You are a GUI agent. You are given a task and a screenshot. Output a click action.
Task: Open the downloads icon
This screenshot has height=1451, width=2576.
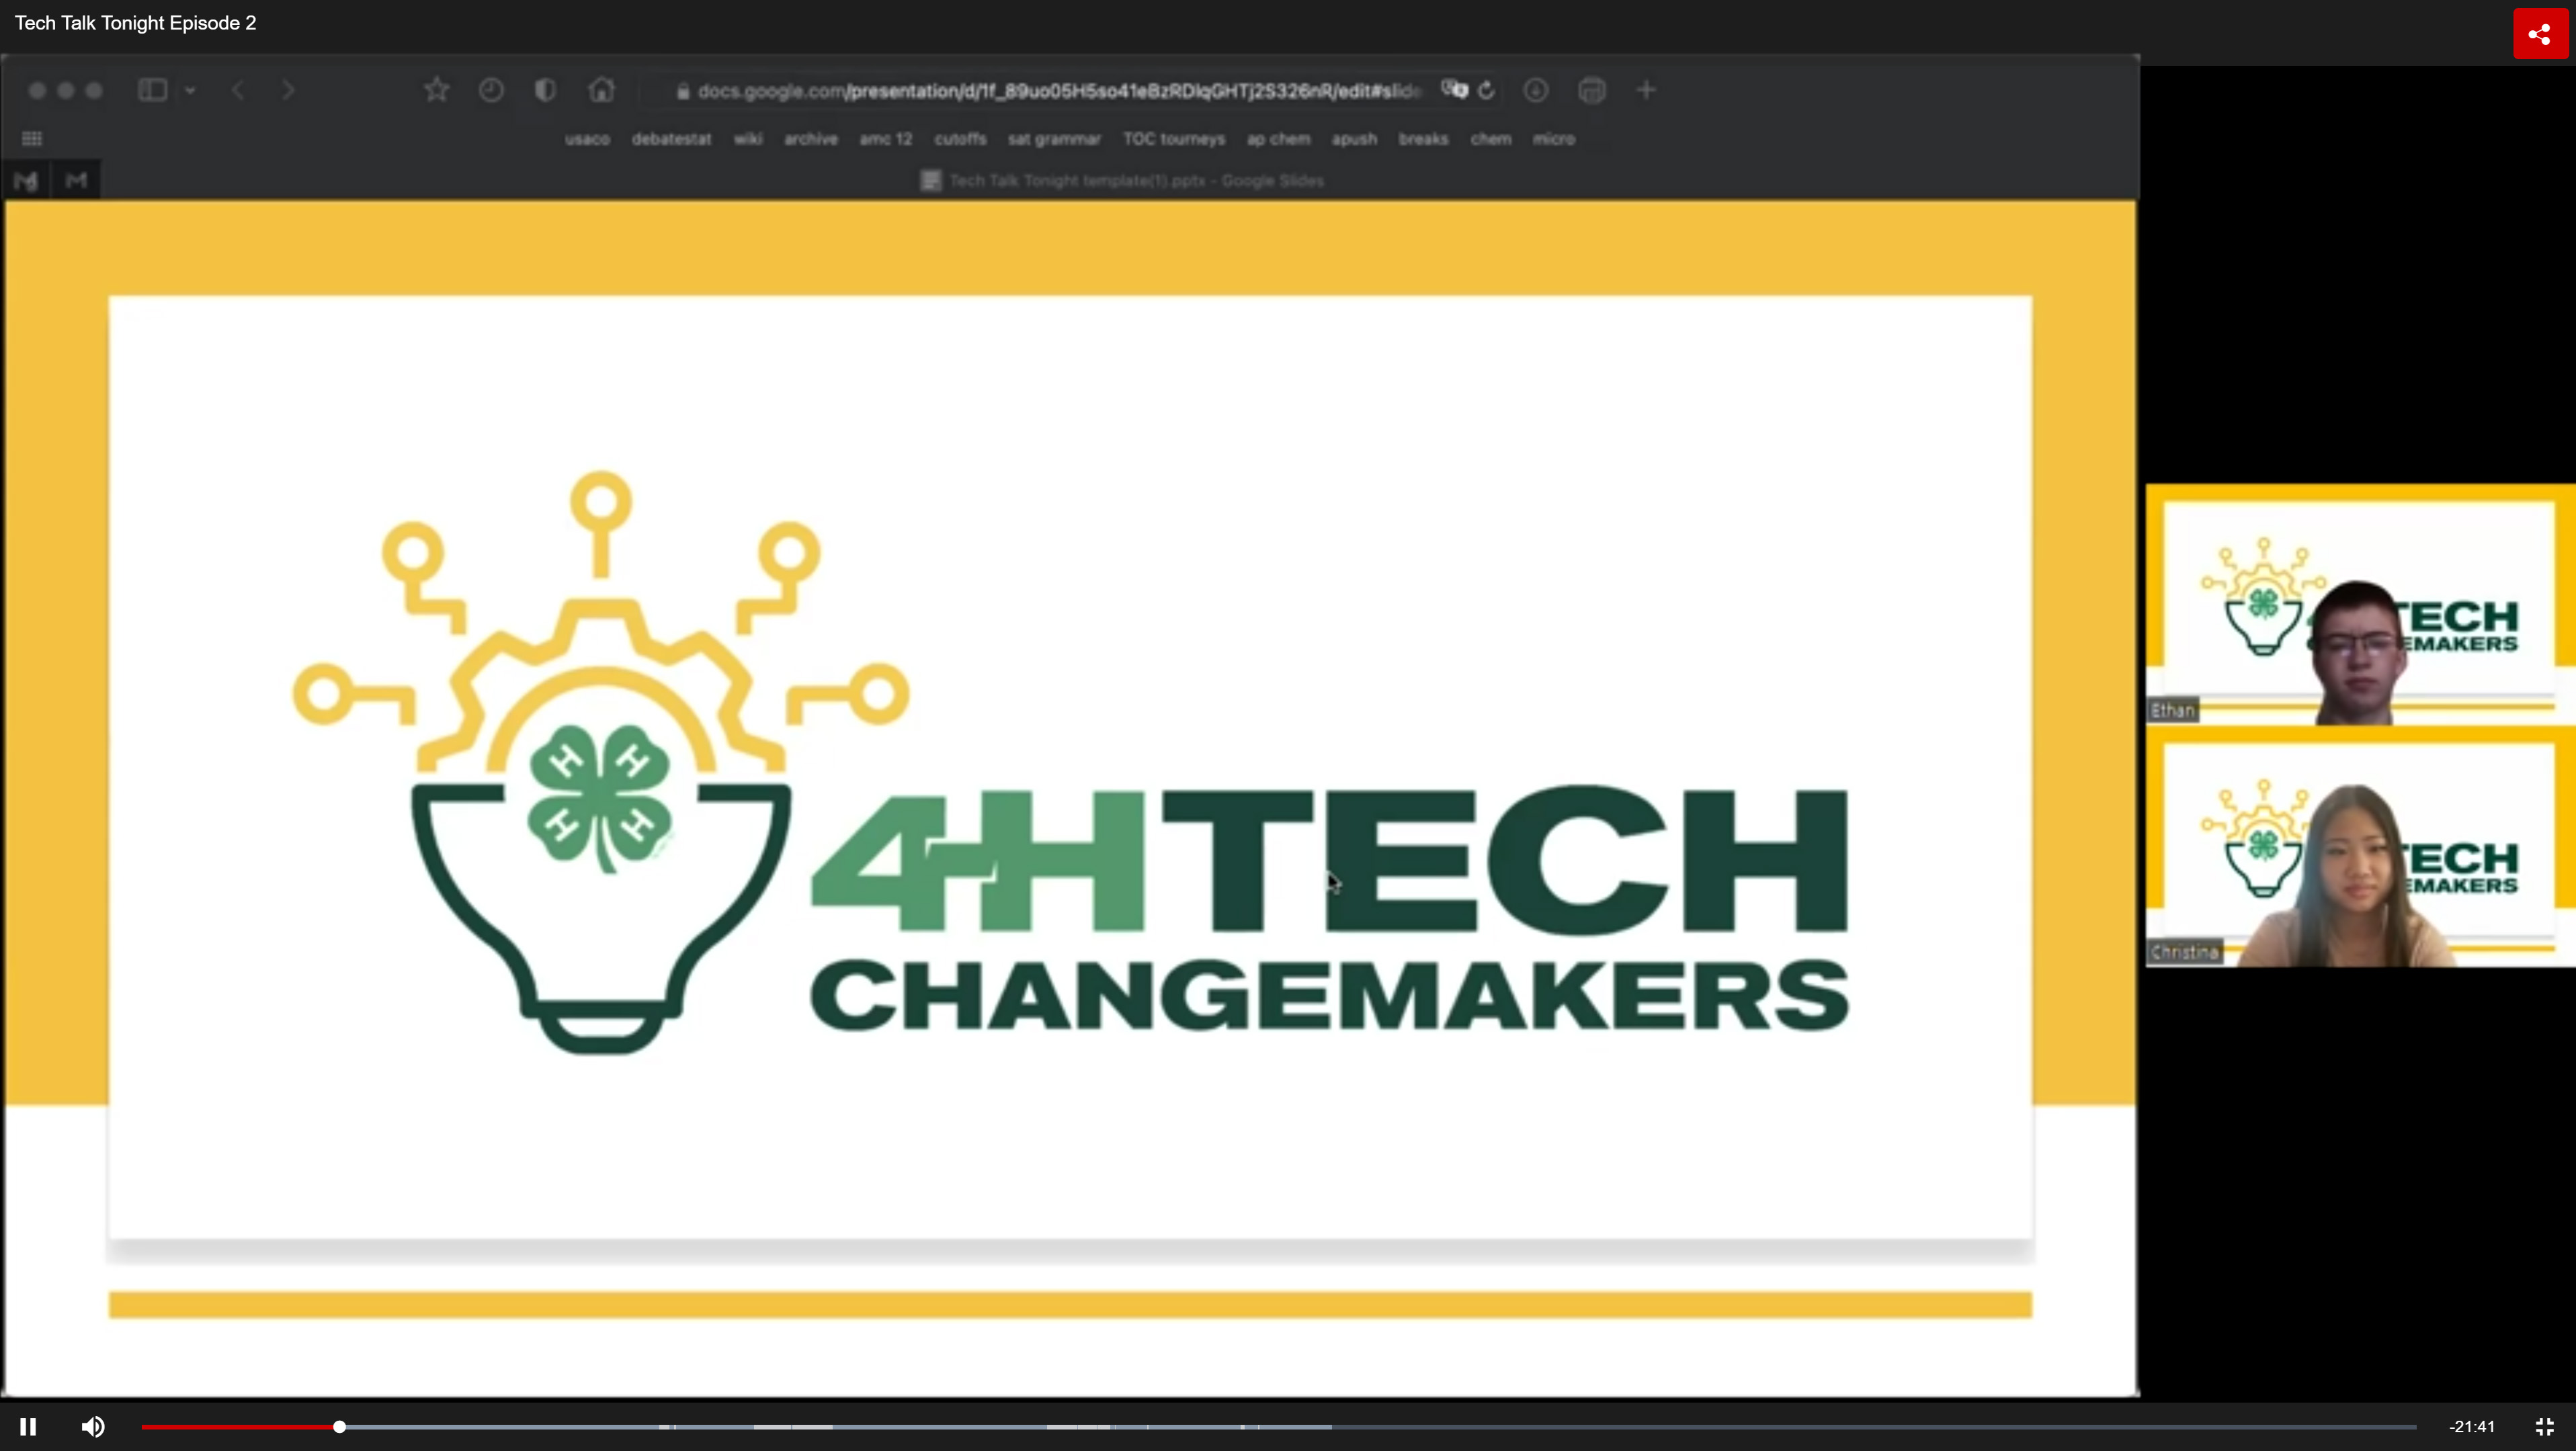point(1536,90)
